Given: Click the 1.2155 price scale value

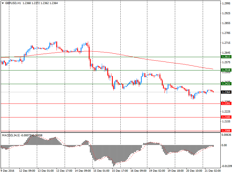Looking at the screenshot, I should (x=226, y=122).
